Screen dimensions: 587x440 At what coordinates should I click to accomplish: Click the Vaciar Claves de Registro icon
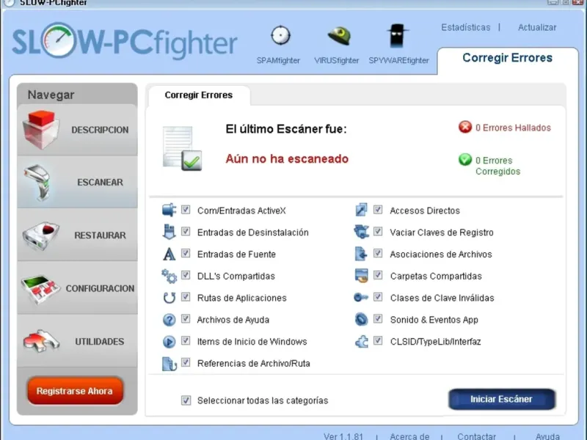coord(361,232)
